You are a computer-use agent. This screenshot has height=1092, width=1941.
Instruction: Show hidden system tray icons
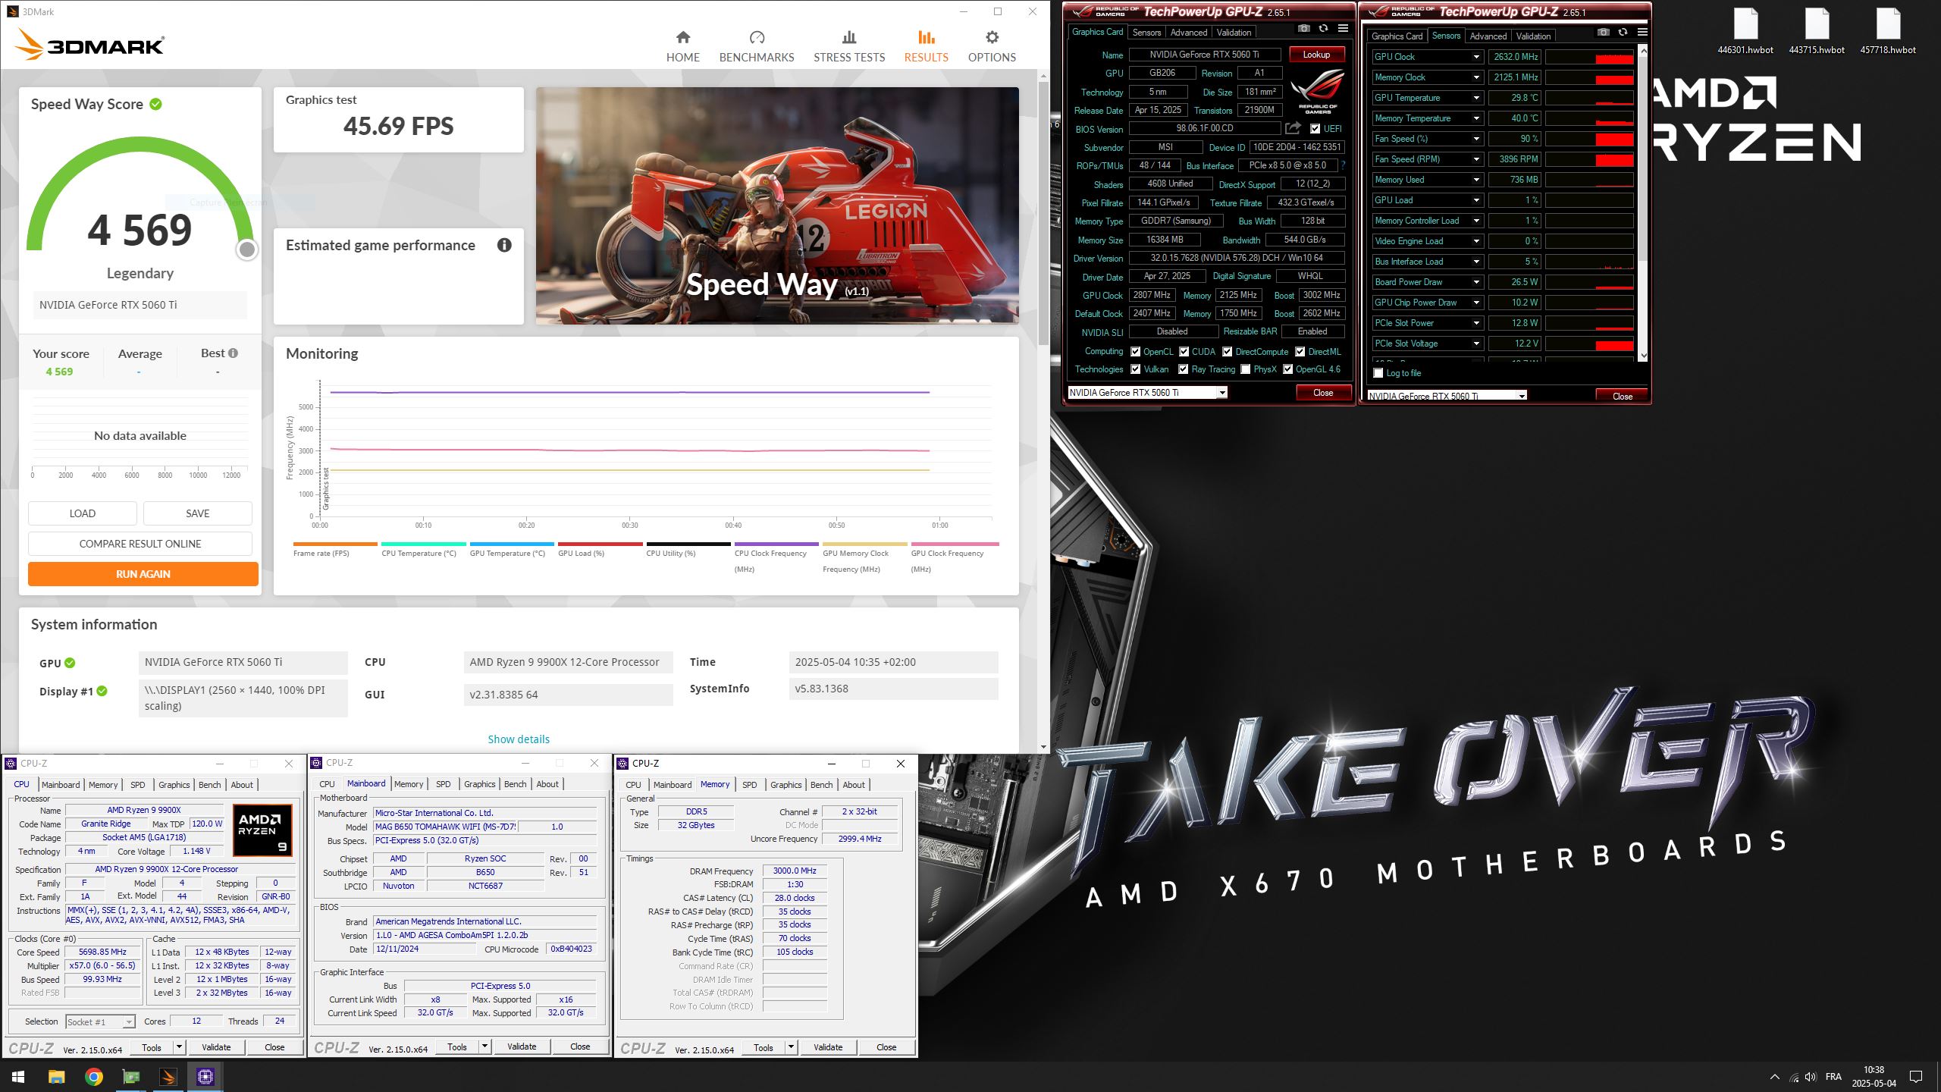point(1774,1077)
